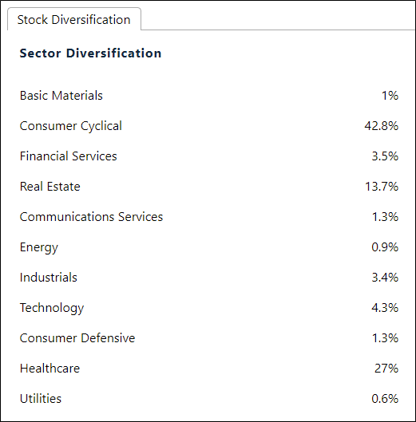Select the Technology sector label
This screenshot has height=422, width=416.
[52, 308]
